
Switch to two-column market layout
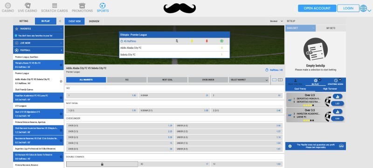(x=280, y=80)
